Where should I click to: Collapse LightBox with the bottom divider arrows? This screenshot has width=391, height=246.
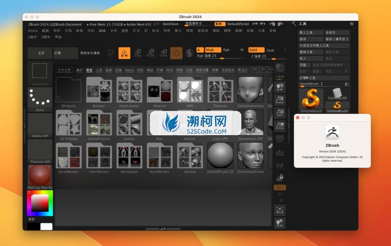point(163,229)
